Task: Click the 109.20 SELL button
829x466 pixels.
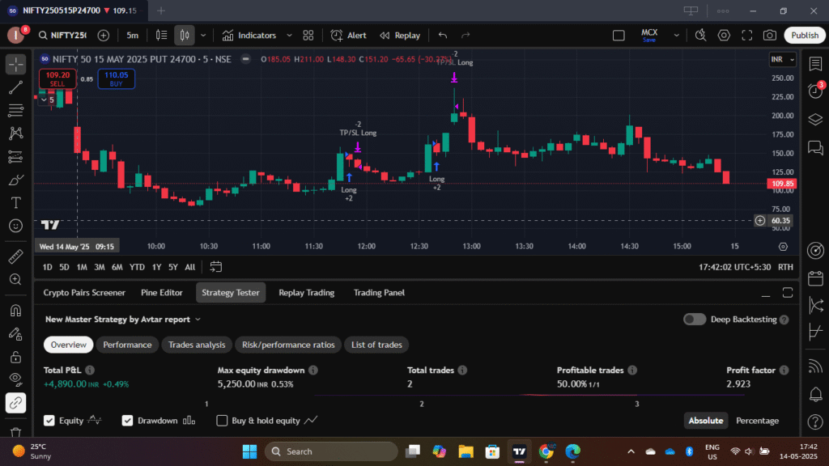Action: (57, 78)
